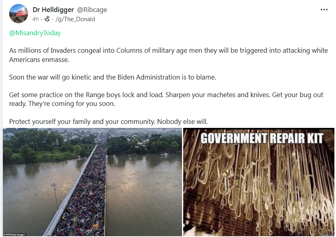Click the paragraph starting 'Soon the war'
336x237 pixels.
point(112,77)
